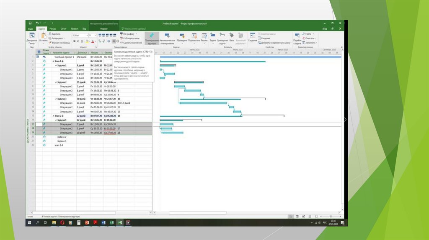Open the Найти dropdown

pyautogui.click(x=308, y=34)
